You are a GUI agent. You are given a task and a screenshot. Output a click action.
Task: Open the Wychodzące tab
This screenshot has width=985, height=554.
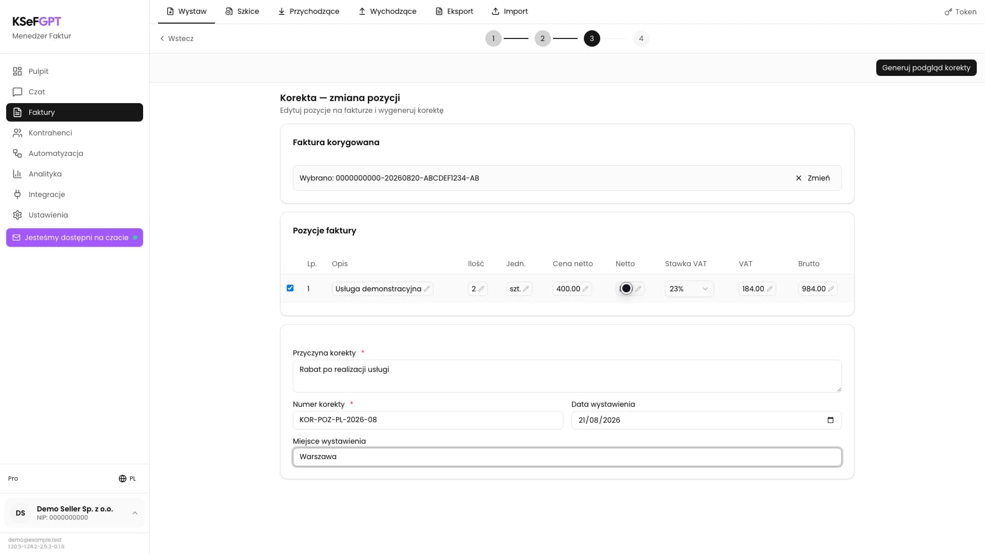tap(387, 11)
